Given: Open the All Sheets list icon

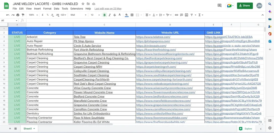Looking at the screenshot, I should pyautogui.click(x=15, y=129).
